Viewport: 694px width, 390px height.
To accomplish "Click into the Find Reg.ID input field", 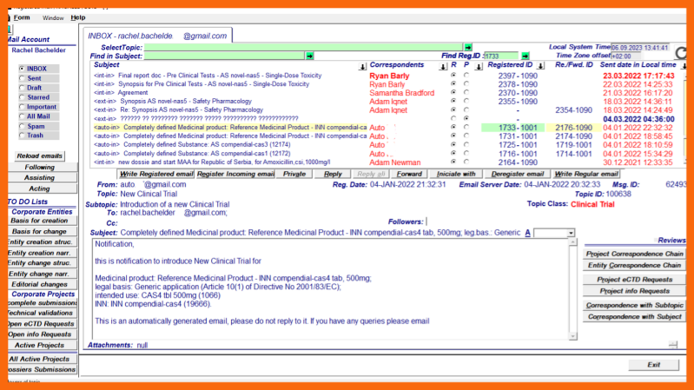I will point(500,56).
